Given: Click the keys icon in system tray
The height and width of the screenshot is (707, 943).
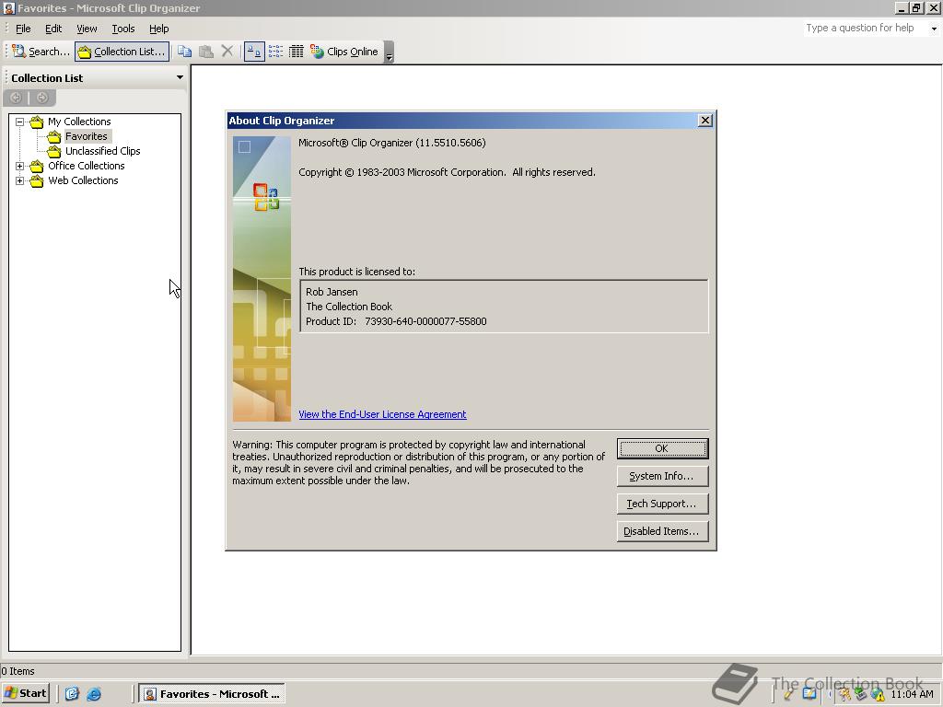Looking at the screenshot, I should [x=844, y=694].
